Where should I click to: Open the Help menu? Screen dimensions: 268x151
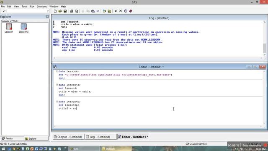[63, 7]
